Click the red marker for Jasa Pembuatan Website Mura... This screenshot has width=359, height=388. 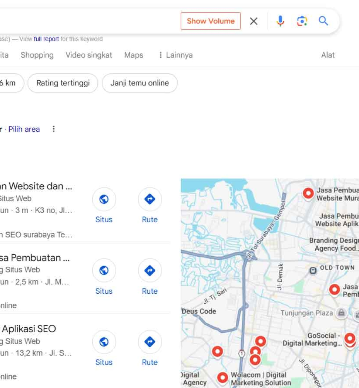(308, 193)
